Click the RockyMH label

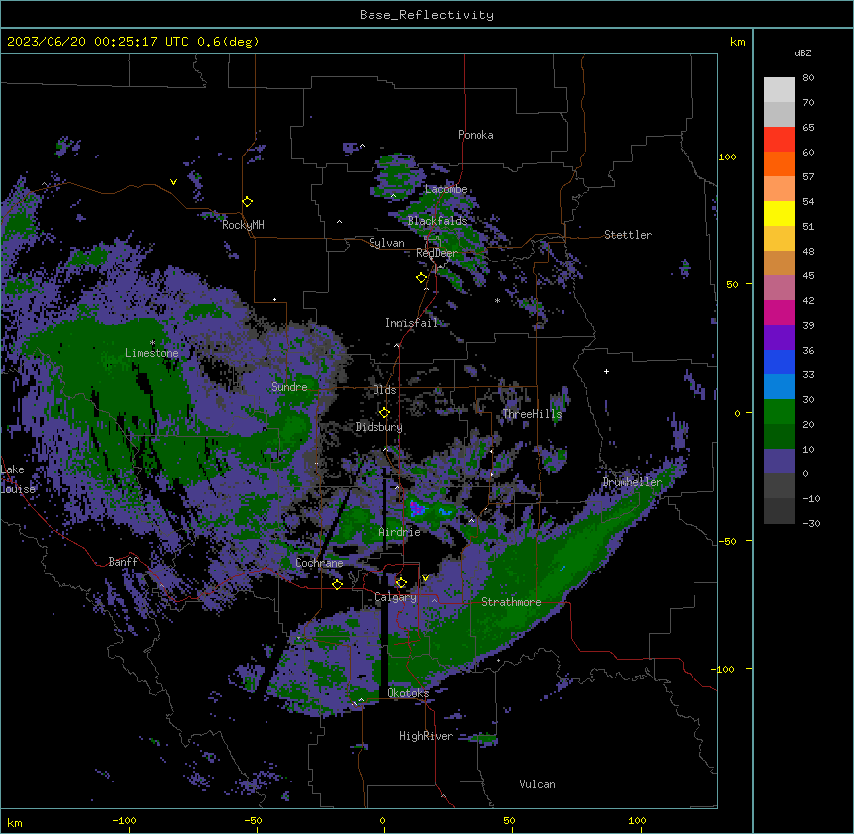(243, 225)
